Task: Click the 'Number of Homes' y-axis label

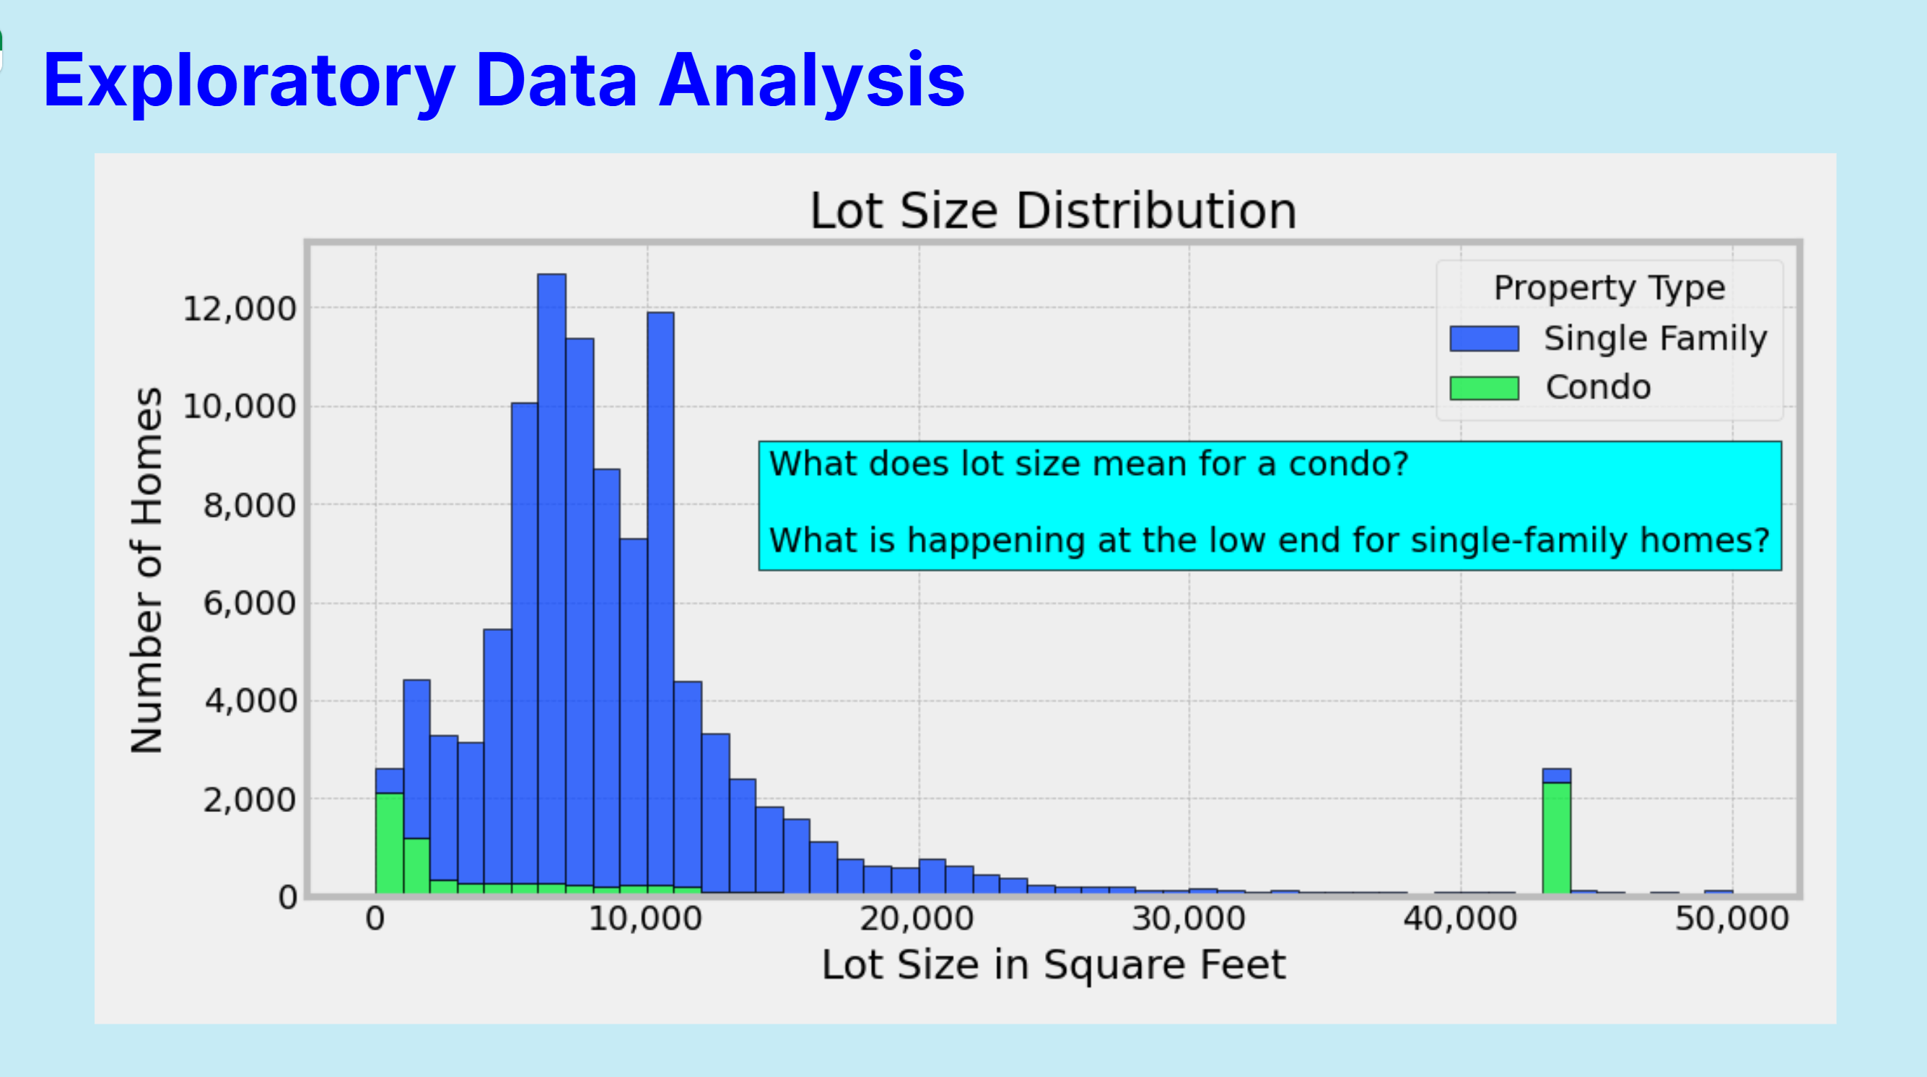Action: 147,570
